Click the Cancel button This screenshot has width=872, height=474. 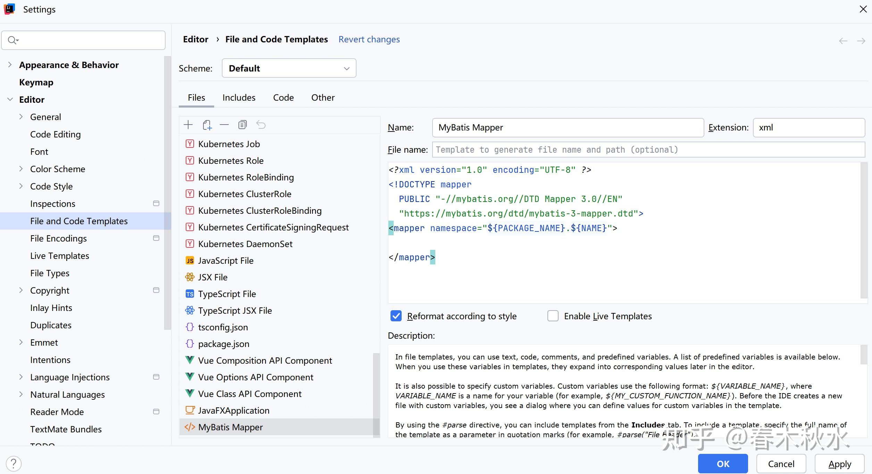click(781, 464)
